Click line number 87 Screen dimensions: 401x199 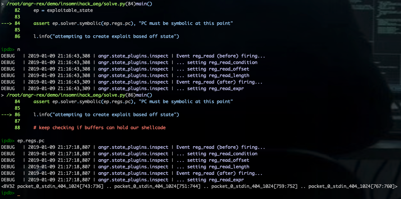[17, 121]
